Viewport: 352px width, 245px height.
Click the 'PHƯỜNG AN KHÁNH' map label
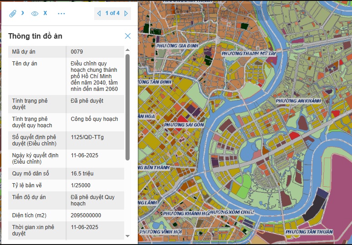tap(298, 101)
